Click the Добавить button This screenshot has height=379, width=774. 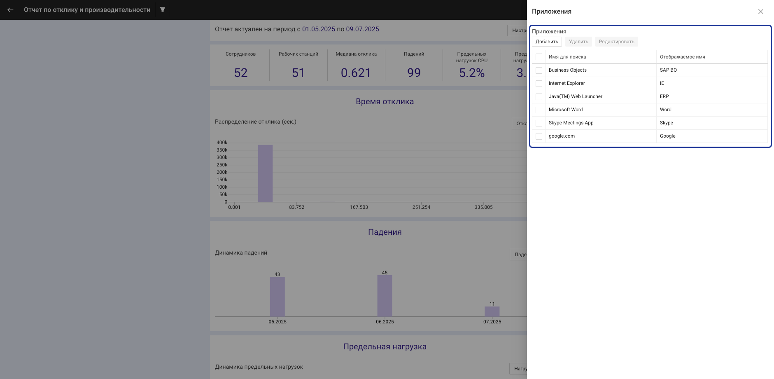[547, 42]
